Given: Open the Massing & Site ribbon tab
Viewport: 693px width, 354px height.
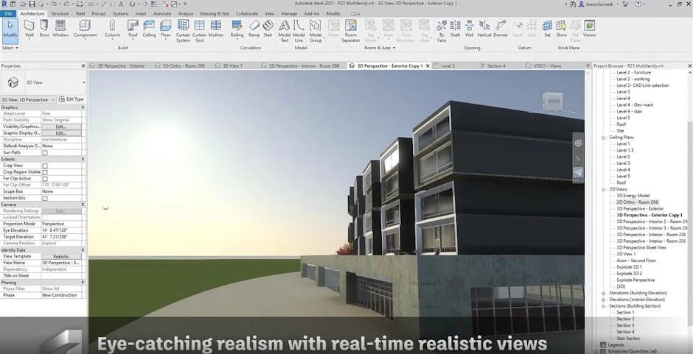Looking at the screenshot, I should click(x=215, y=14).
